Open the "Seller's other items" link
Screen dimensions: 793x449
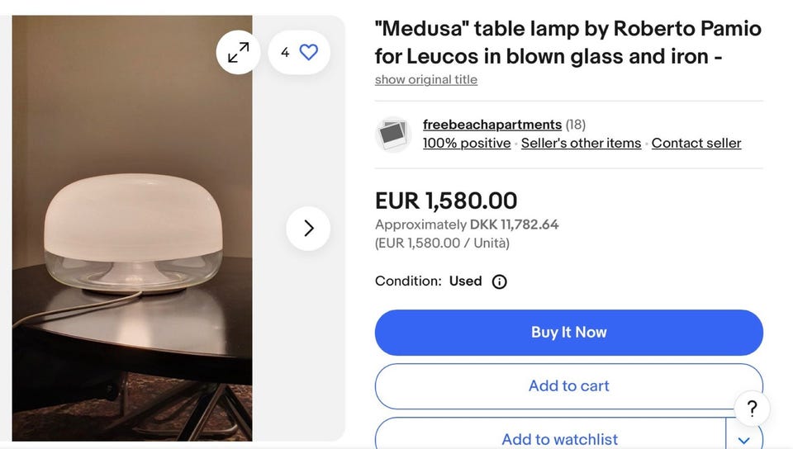click(x=581, y=143)
